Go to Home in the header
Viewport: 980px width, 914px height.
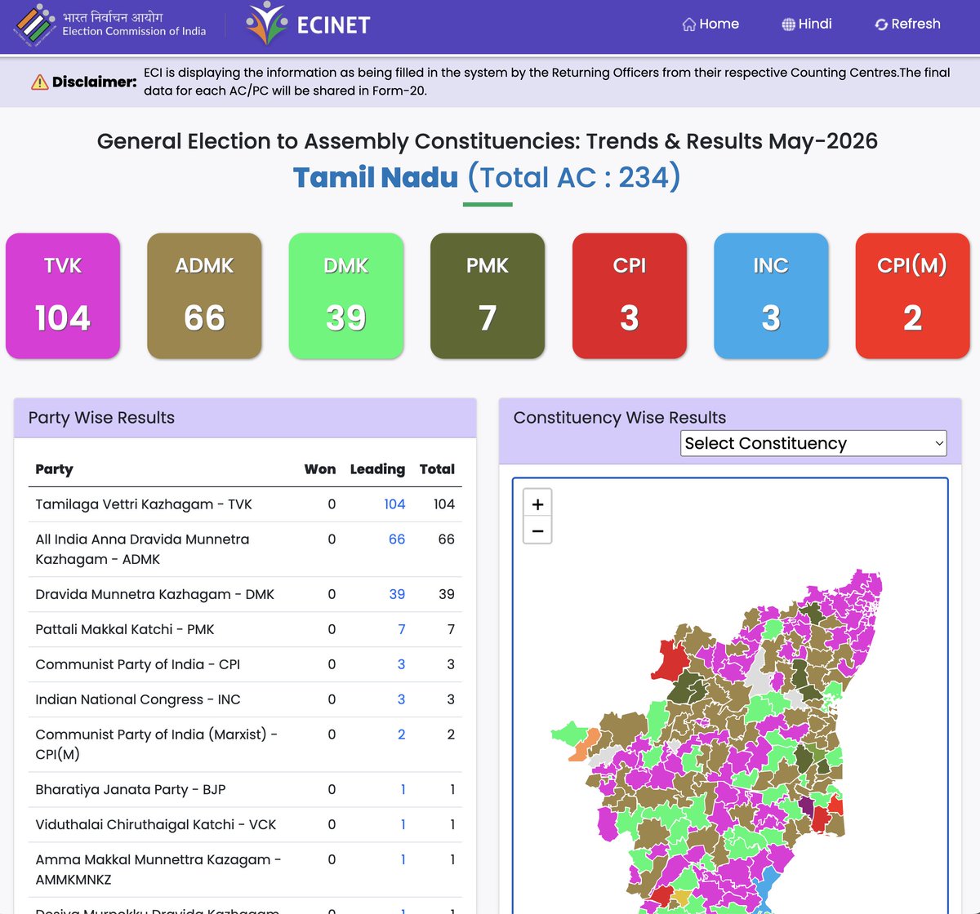pos(710,24)
